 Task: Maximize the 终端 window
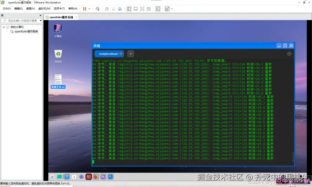(285, 46)
